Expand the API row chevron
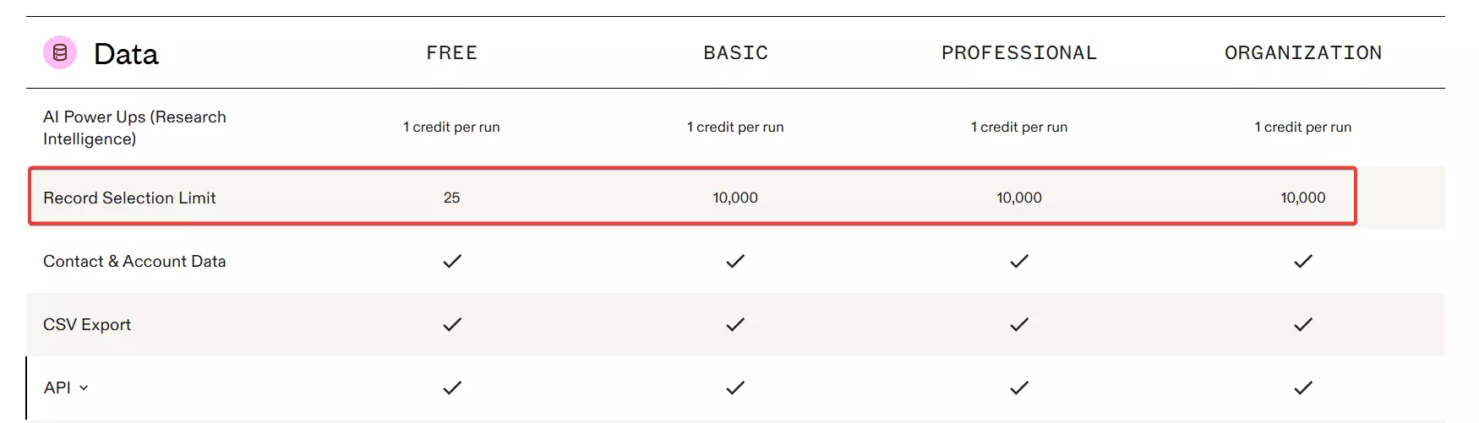1479x423 pixels. (x=84, y=388)
